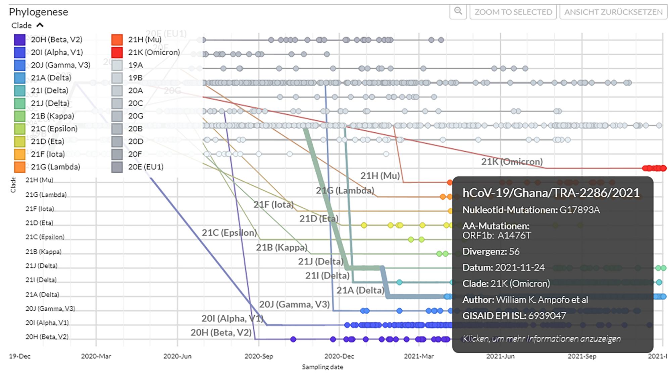The image size is (669, 380).
Task: Click the ZOOM TO SELECTED button
Action: click(x=513, y=12)
